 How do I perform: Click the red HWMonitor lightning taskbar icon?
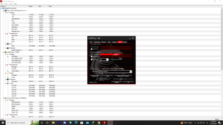point(105,123)
